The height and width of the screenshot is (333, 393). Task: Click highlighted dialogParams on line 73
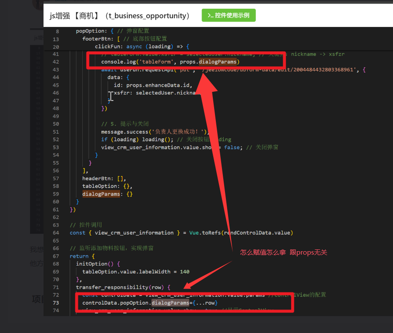pyautogui.click(x=170, y=303)
